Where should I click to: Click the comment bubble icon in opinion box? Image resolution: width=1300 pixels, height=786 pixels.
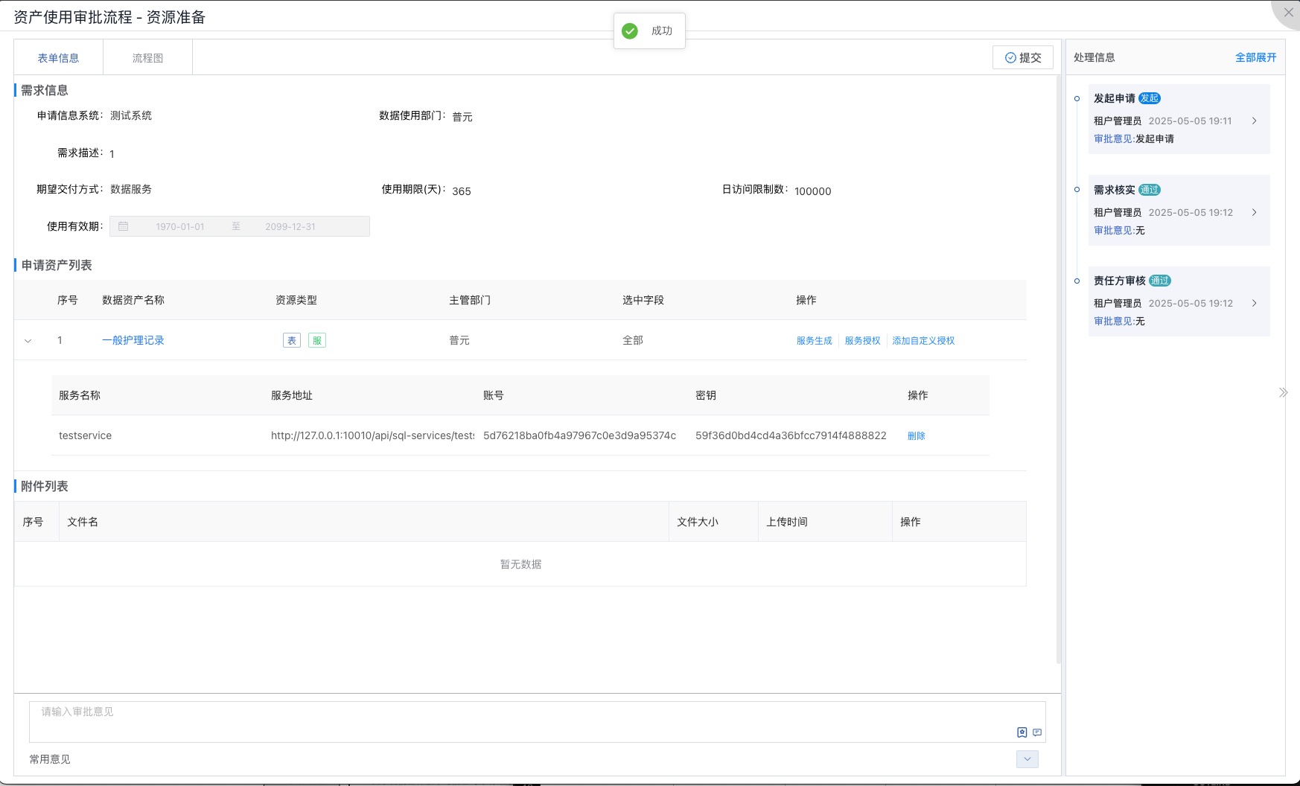pos(1037,732)
